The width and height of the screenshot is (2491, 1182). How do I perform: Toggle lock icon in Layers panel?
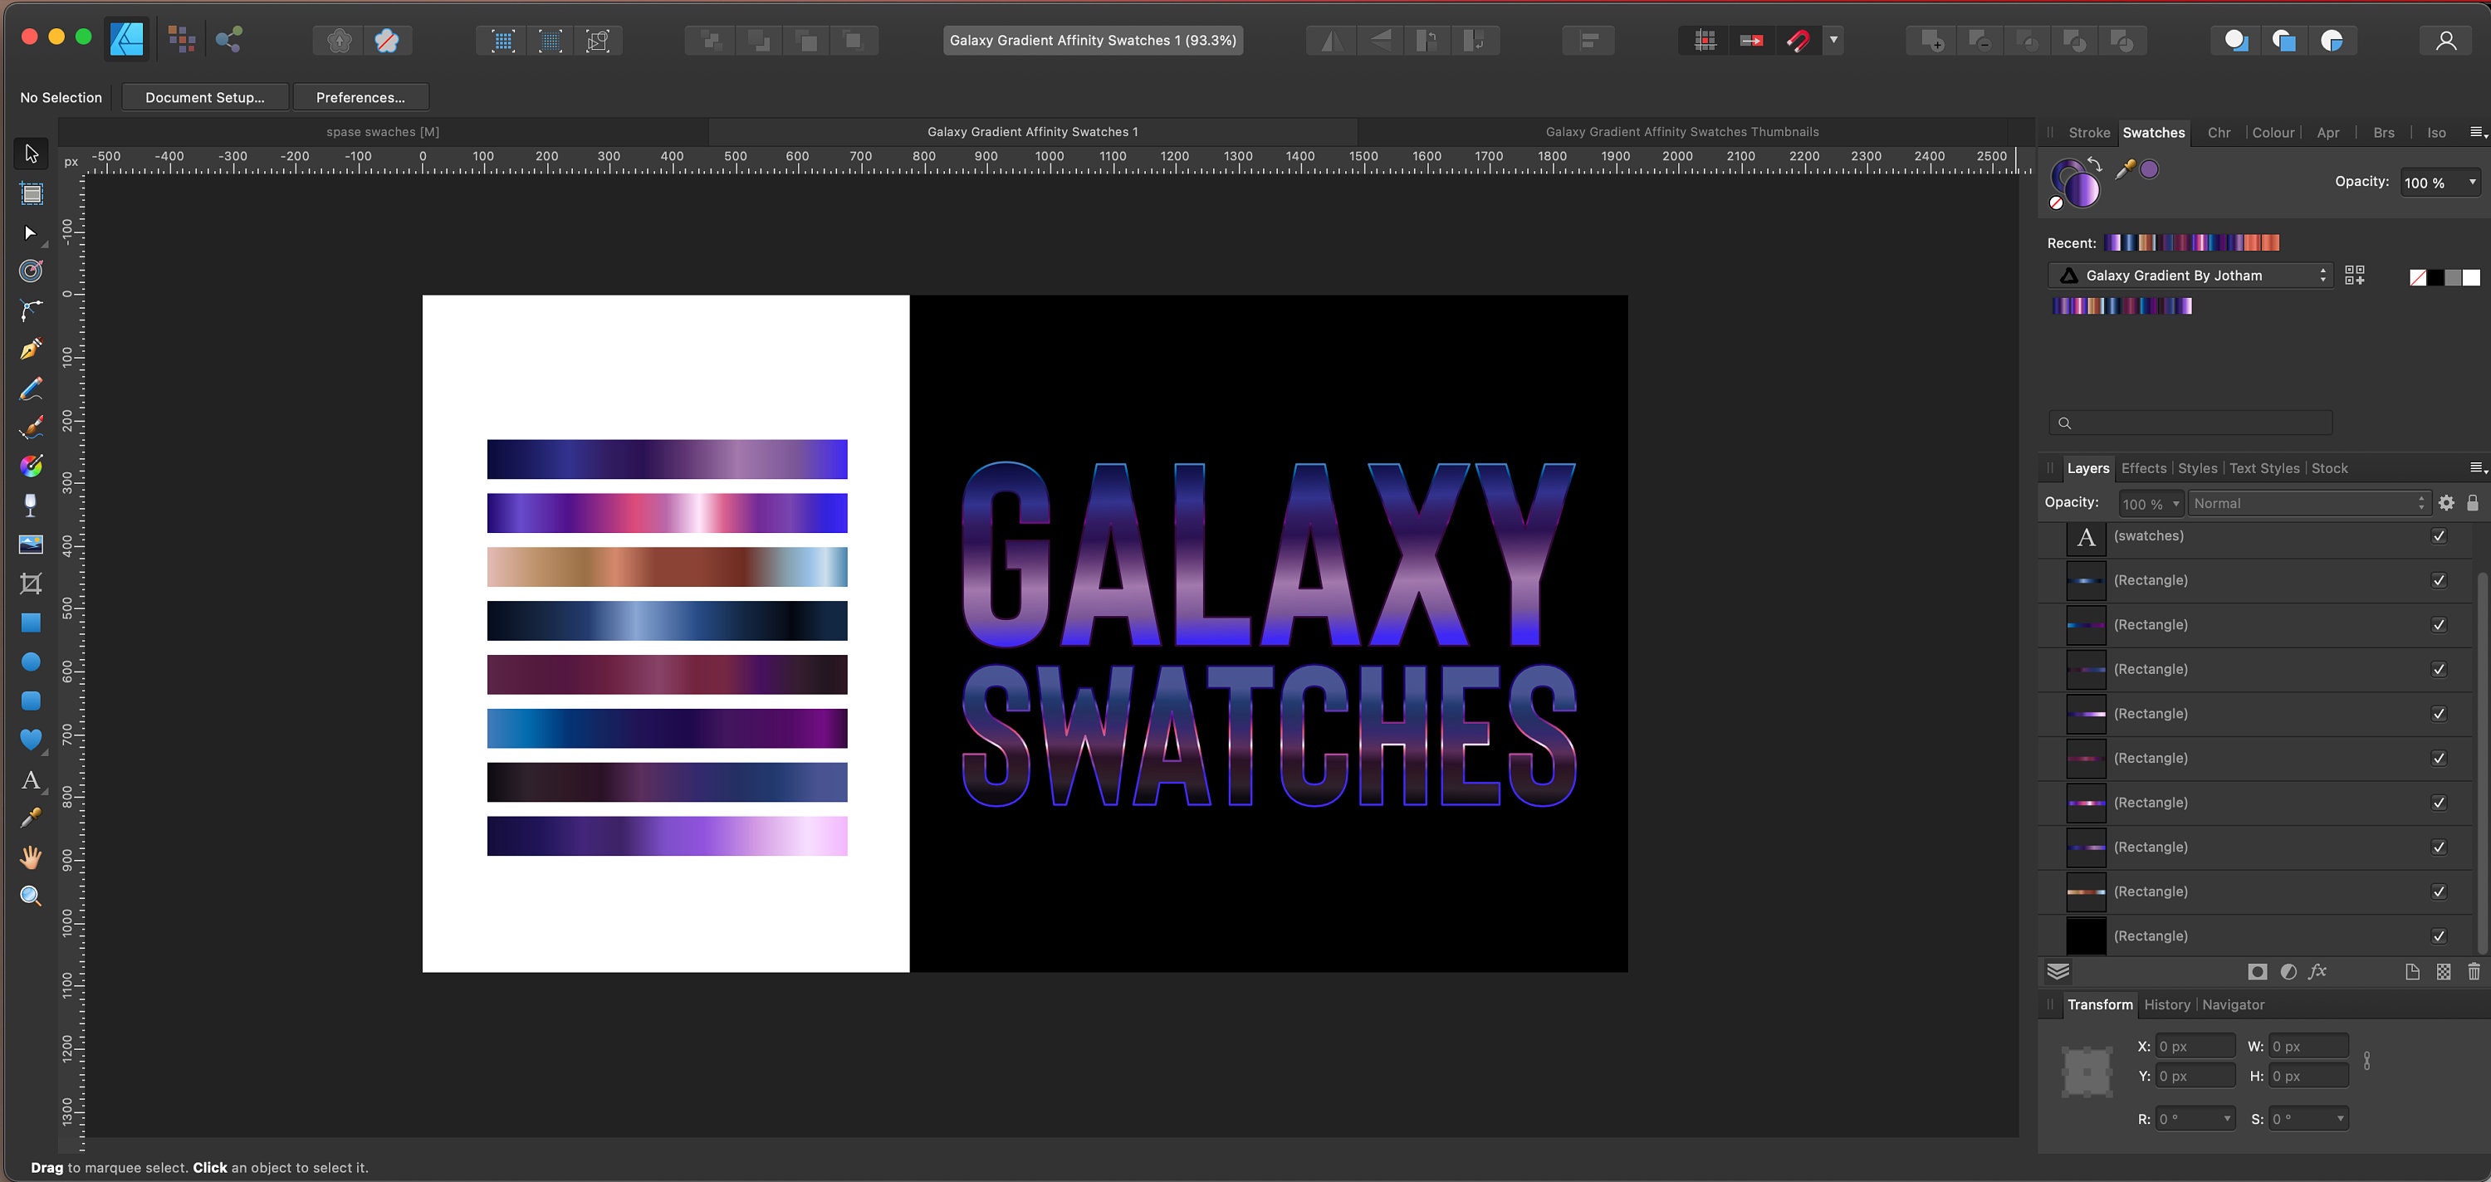[x=2473, y=502]
